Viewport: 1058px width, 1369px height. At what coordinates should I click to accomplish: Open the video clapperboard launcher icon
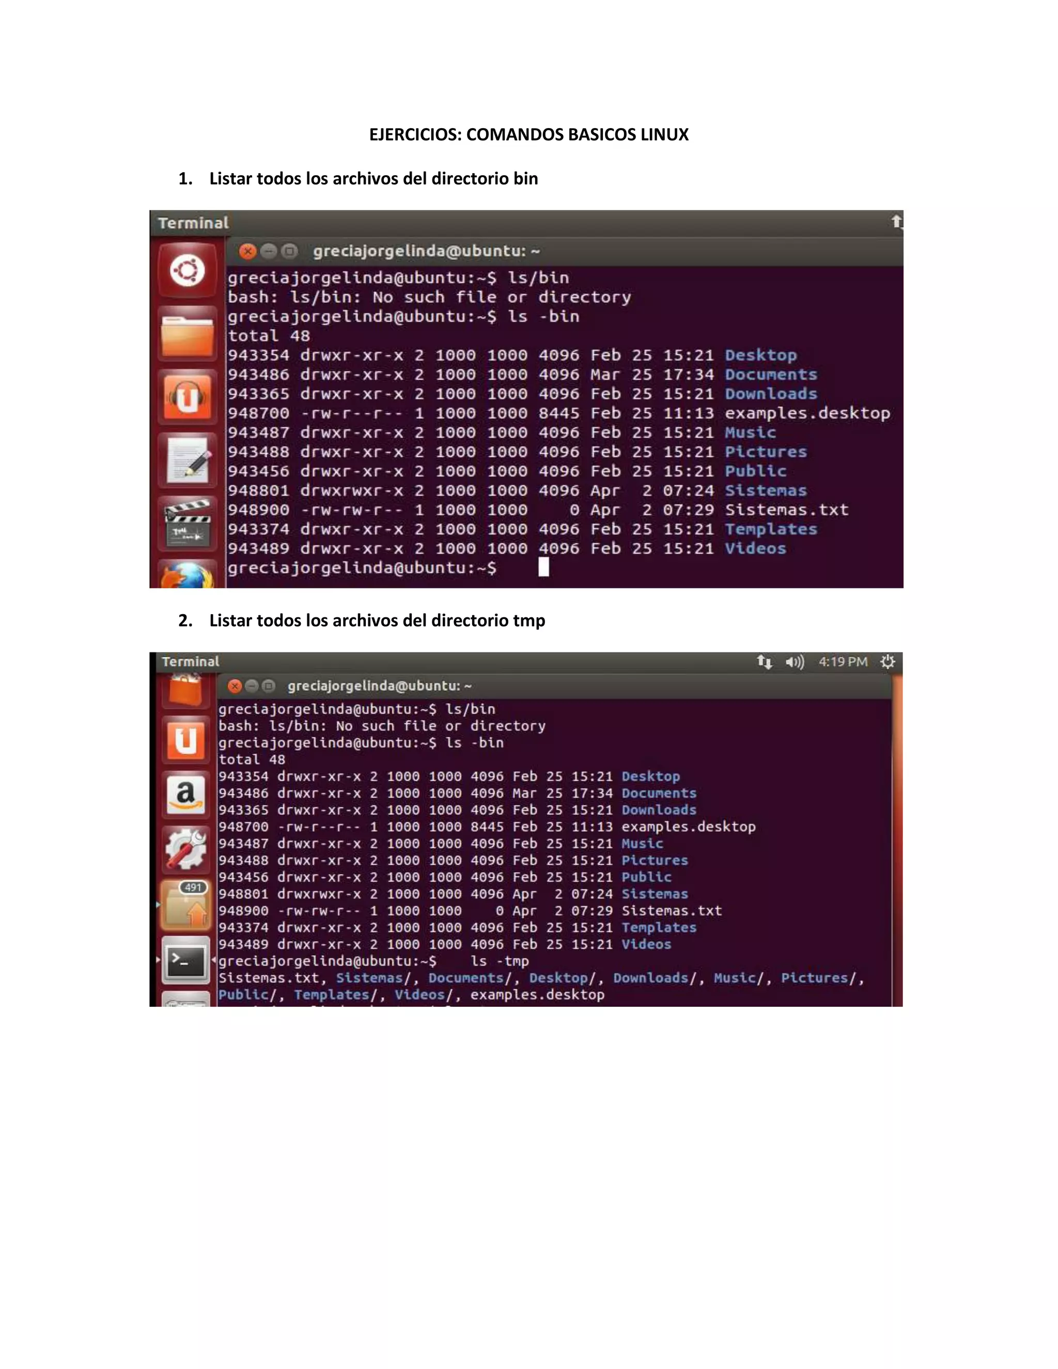pyautogui.click(x=188, y=524)
